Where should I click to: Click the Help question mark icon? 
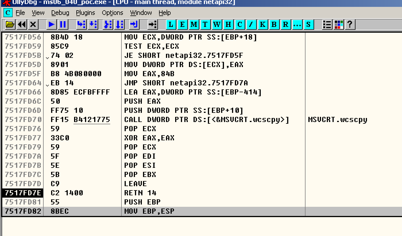350,24
